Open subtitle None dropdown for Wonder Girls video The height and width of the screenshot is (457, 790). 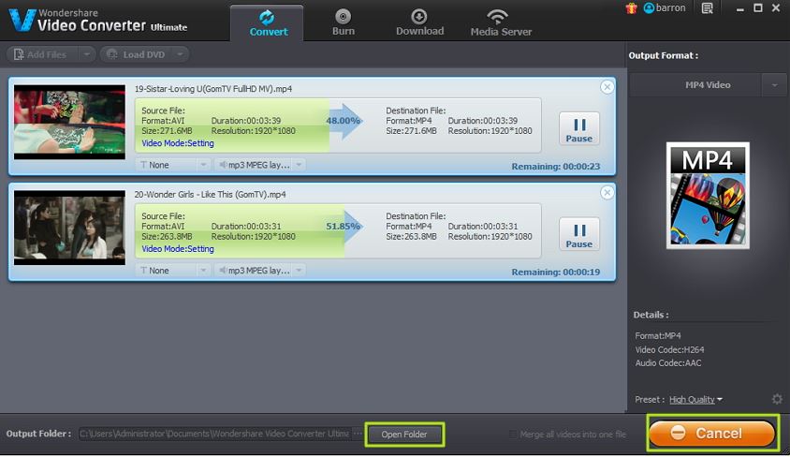coord(172,271)
